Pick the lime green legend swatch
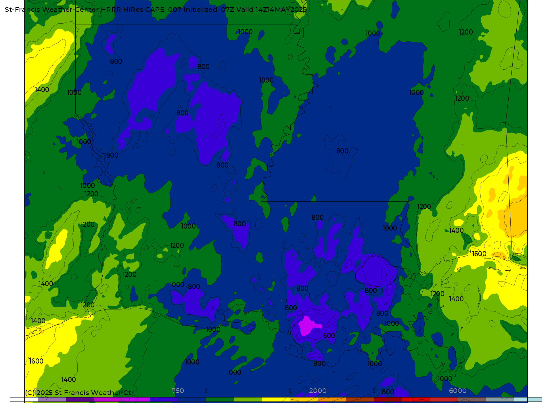552x403 pixels. click(x=248, y=400)
